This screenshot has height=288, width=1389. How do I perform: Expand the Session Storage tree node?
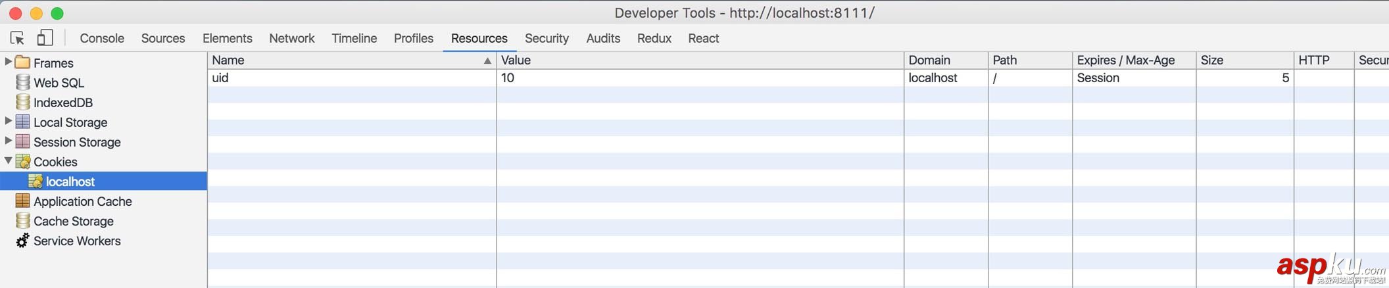(x=8, y=141)
